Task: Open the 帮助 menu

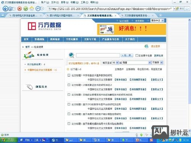Action: click(94, 2)
